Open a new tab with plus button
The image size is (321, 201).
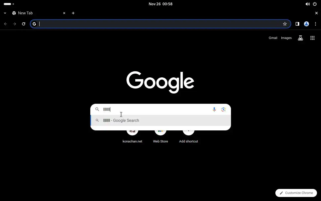[73, 13]
